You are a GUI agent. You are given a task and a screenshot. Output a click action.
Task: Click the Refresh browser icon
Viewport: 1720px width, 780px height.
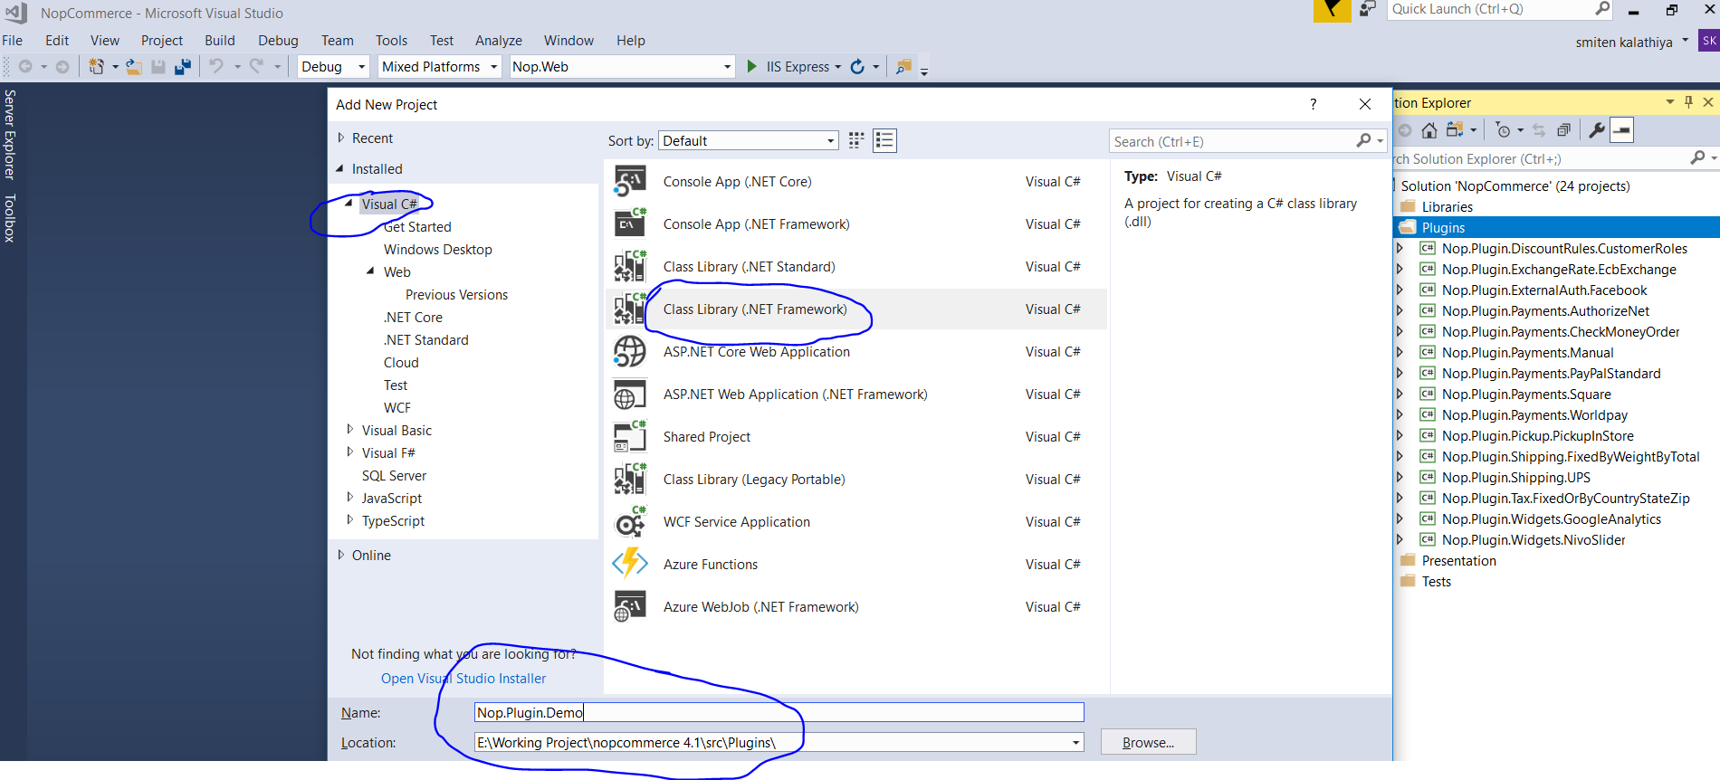pos(857,66)
